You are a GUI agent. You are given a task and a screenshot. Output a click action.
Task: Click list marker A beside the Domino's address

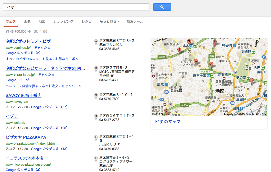point(96,42)
